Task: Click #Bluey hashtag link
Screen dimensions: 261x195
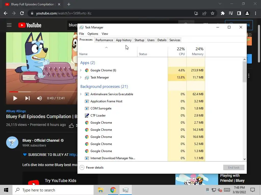Action: [11, 111]
